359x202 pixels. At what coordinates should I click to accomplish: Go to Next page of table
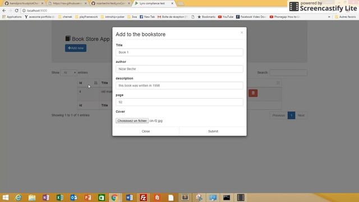click(x=301, y=116)
